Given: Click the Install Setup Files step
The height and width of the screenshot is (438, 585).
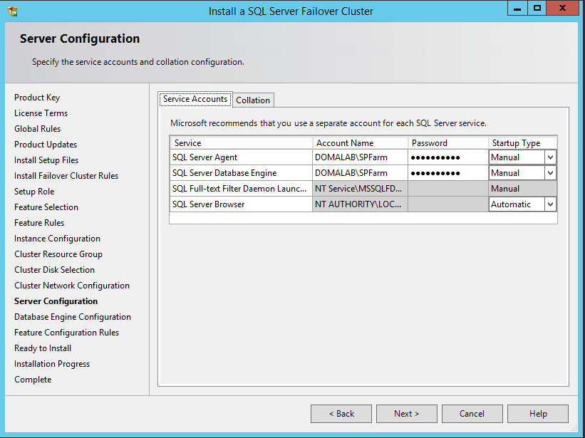Looking at the screenshot, I should (46, 160).
